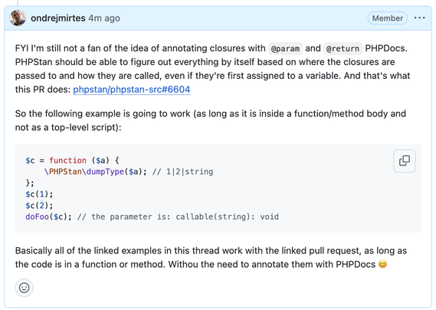Click the paragraph starting 'Basically all of the linked'
The height and width of the screenshot is (310, 436).
[x=211, y=257]
